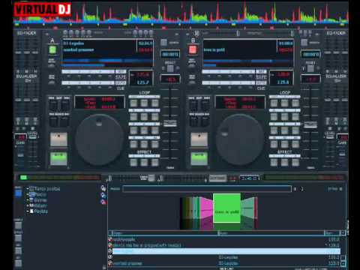Click the red deck B select button

(193, 49)
